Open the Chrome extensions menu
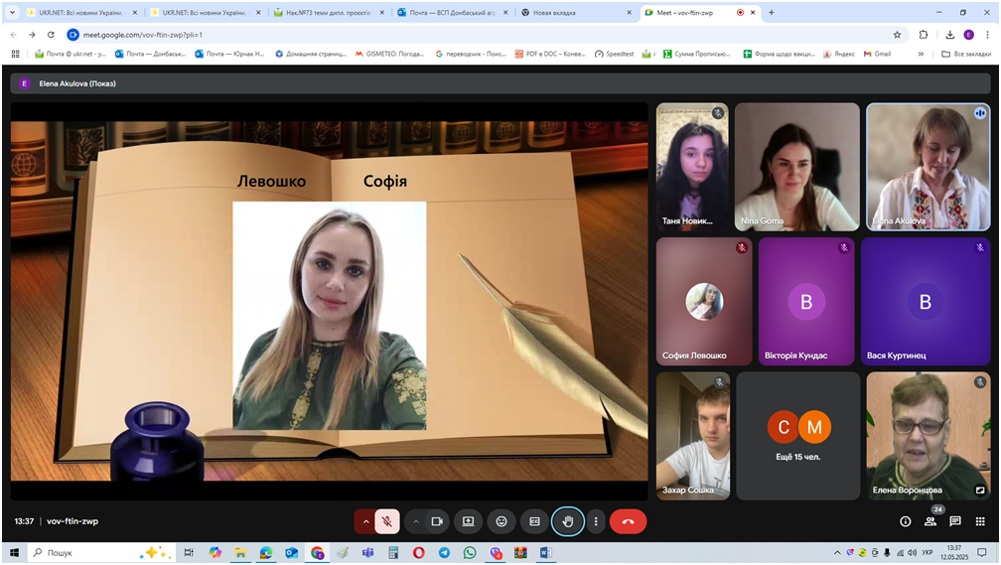This screenshot has height=565, width=1001. [924, 35]
